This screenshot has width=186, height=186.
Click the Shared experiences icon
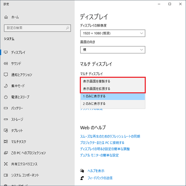6,164
